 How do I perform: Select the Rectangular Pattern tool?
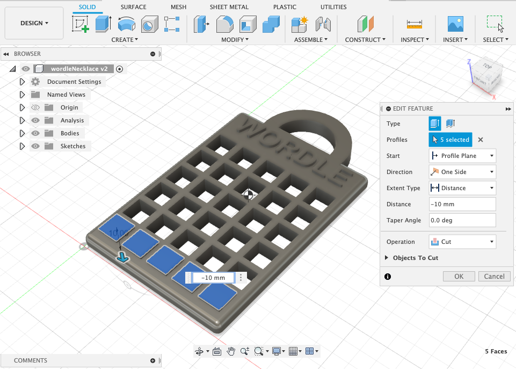click(x=172, y=24)
